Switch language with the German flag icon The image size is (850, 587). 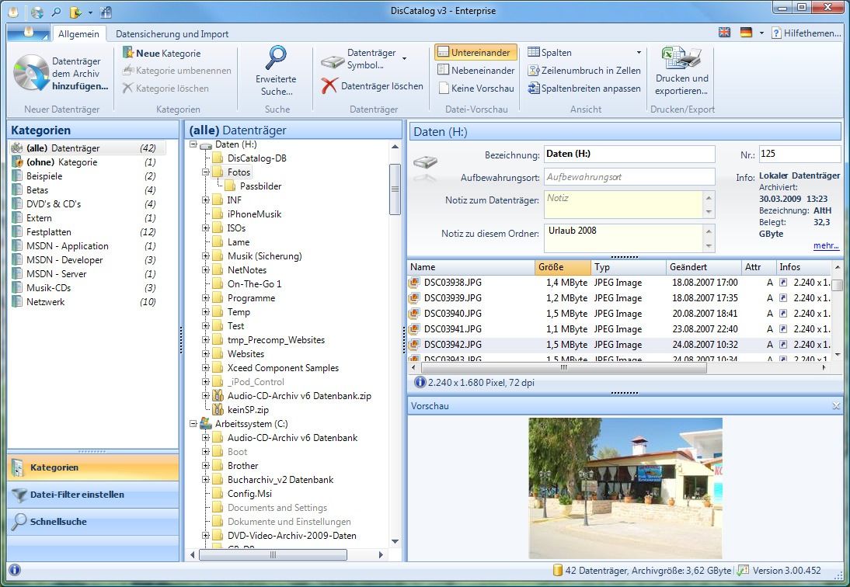point(746,33)
